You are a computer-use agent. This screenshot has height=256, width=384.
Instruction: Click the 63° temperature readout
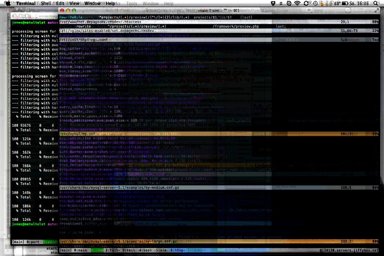pyautogui.click(x=337, y=3)
